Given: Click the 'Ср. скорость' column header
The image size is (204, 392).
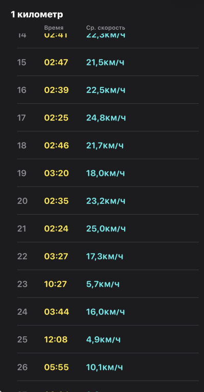Looking at the screenshot, I should point(106,28).
